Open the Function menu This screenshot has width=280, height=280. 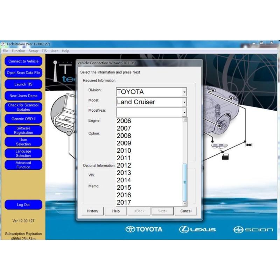click(x=19, y=51)
